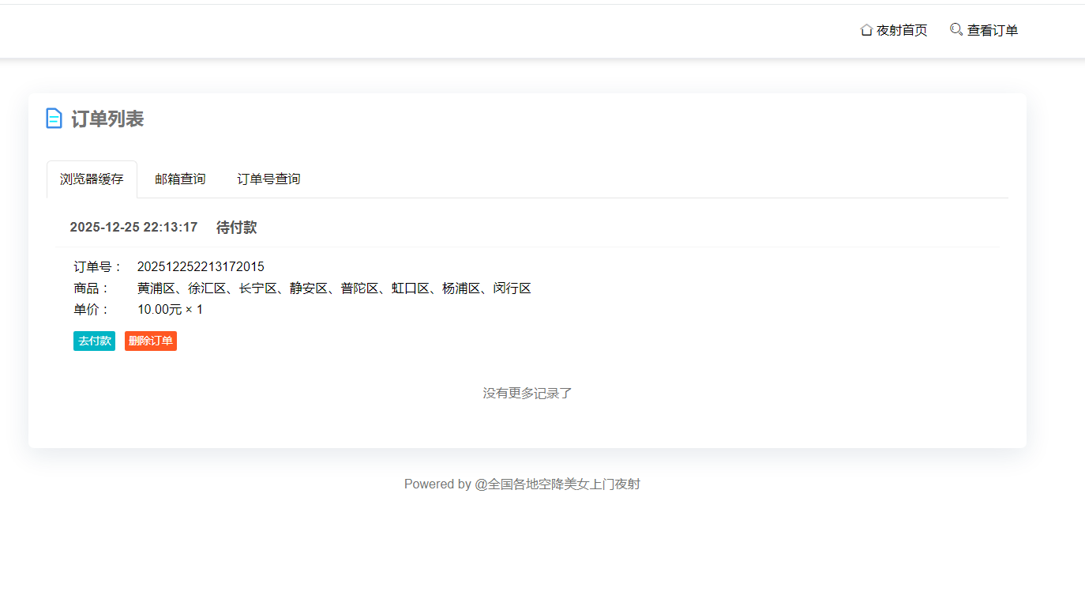Click the blue document icon beside 订单列表
This screenshot has width=1085, height=603.
tap(54, 118)
